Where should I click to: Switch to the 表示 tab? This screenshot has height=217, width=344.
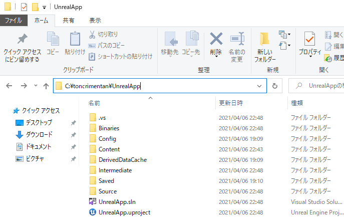pyautogui.click(x=95, y=21)
